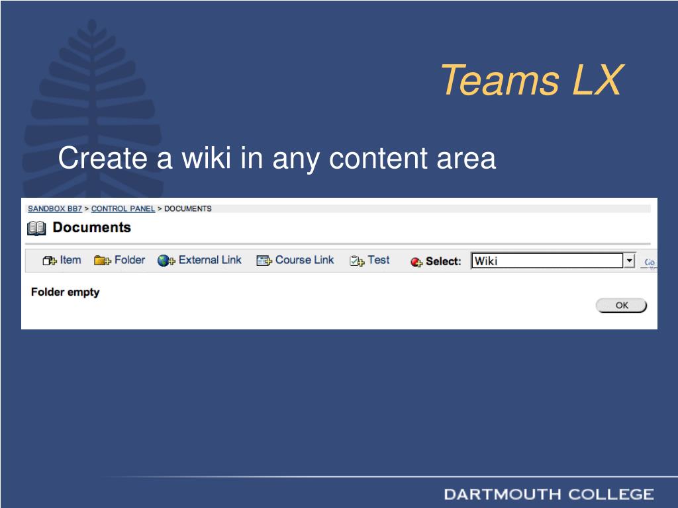Open the SANDBOX BB7 breadcrumb link

point(55,208)
